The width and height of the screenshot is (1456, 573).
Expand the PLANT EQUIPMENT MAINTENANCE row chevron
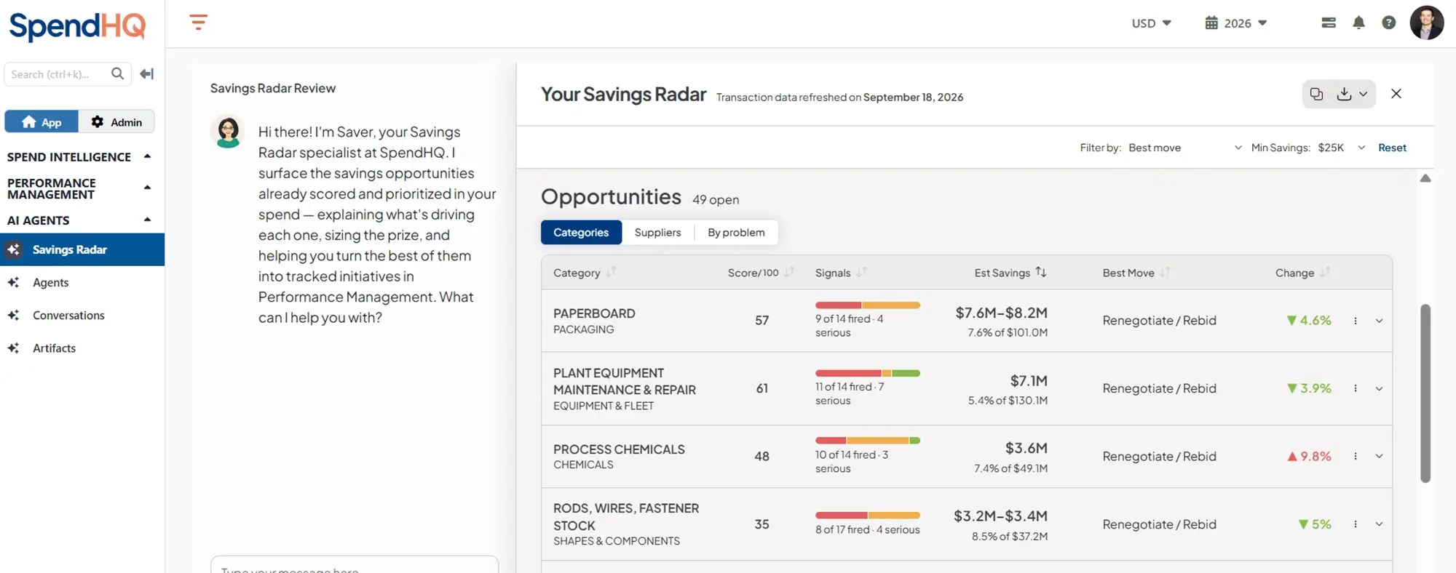tap(1379, 388)
